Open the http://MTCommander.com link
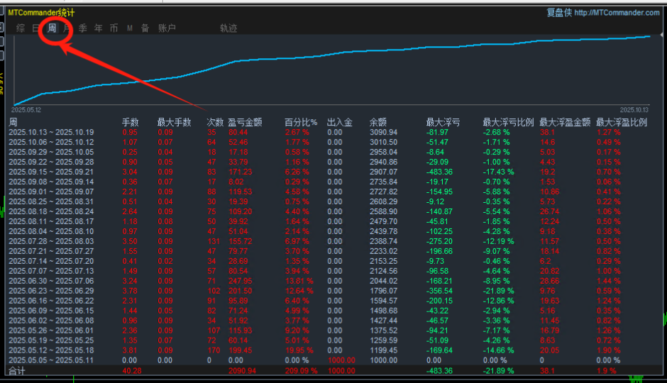The width and height of the screenshot is (667, 383). click(617, 13)
